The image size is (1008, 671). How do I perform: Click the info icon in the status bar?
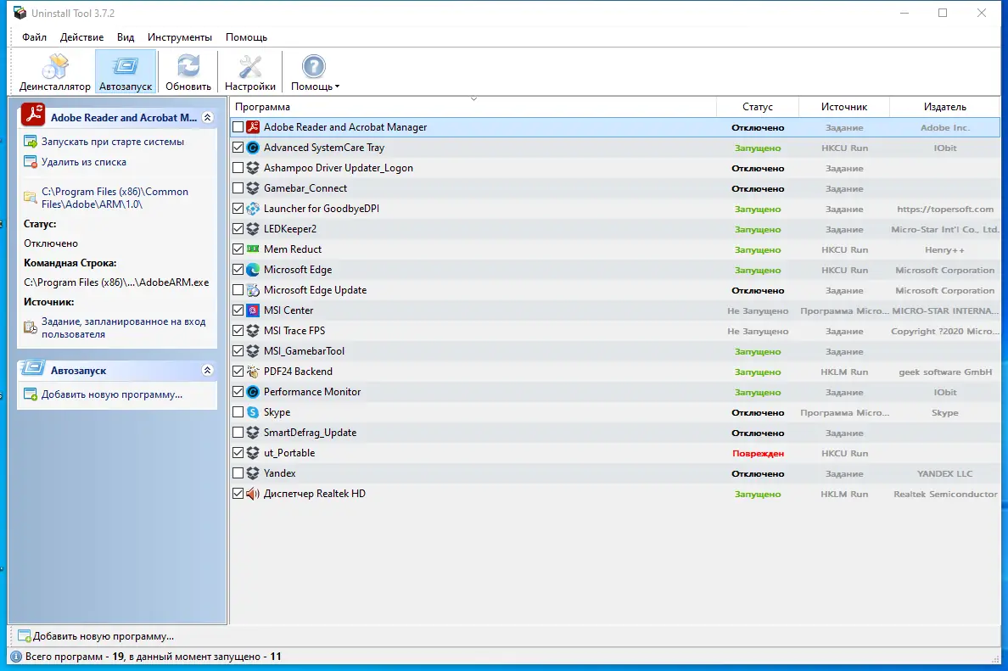[x=16, y=657]
